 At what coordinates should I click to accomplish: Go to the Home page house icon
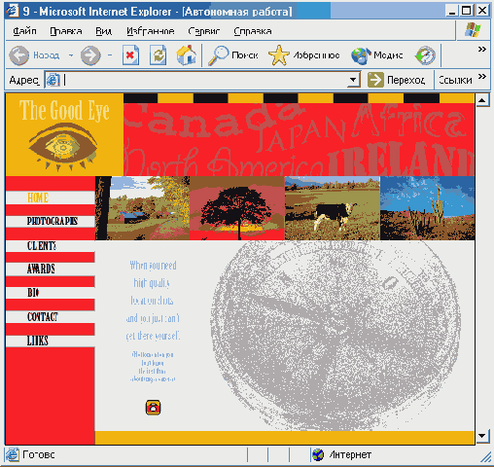click(187, 55)
